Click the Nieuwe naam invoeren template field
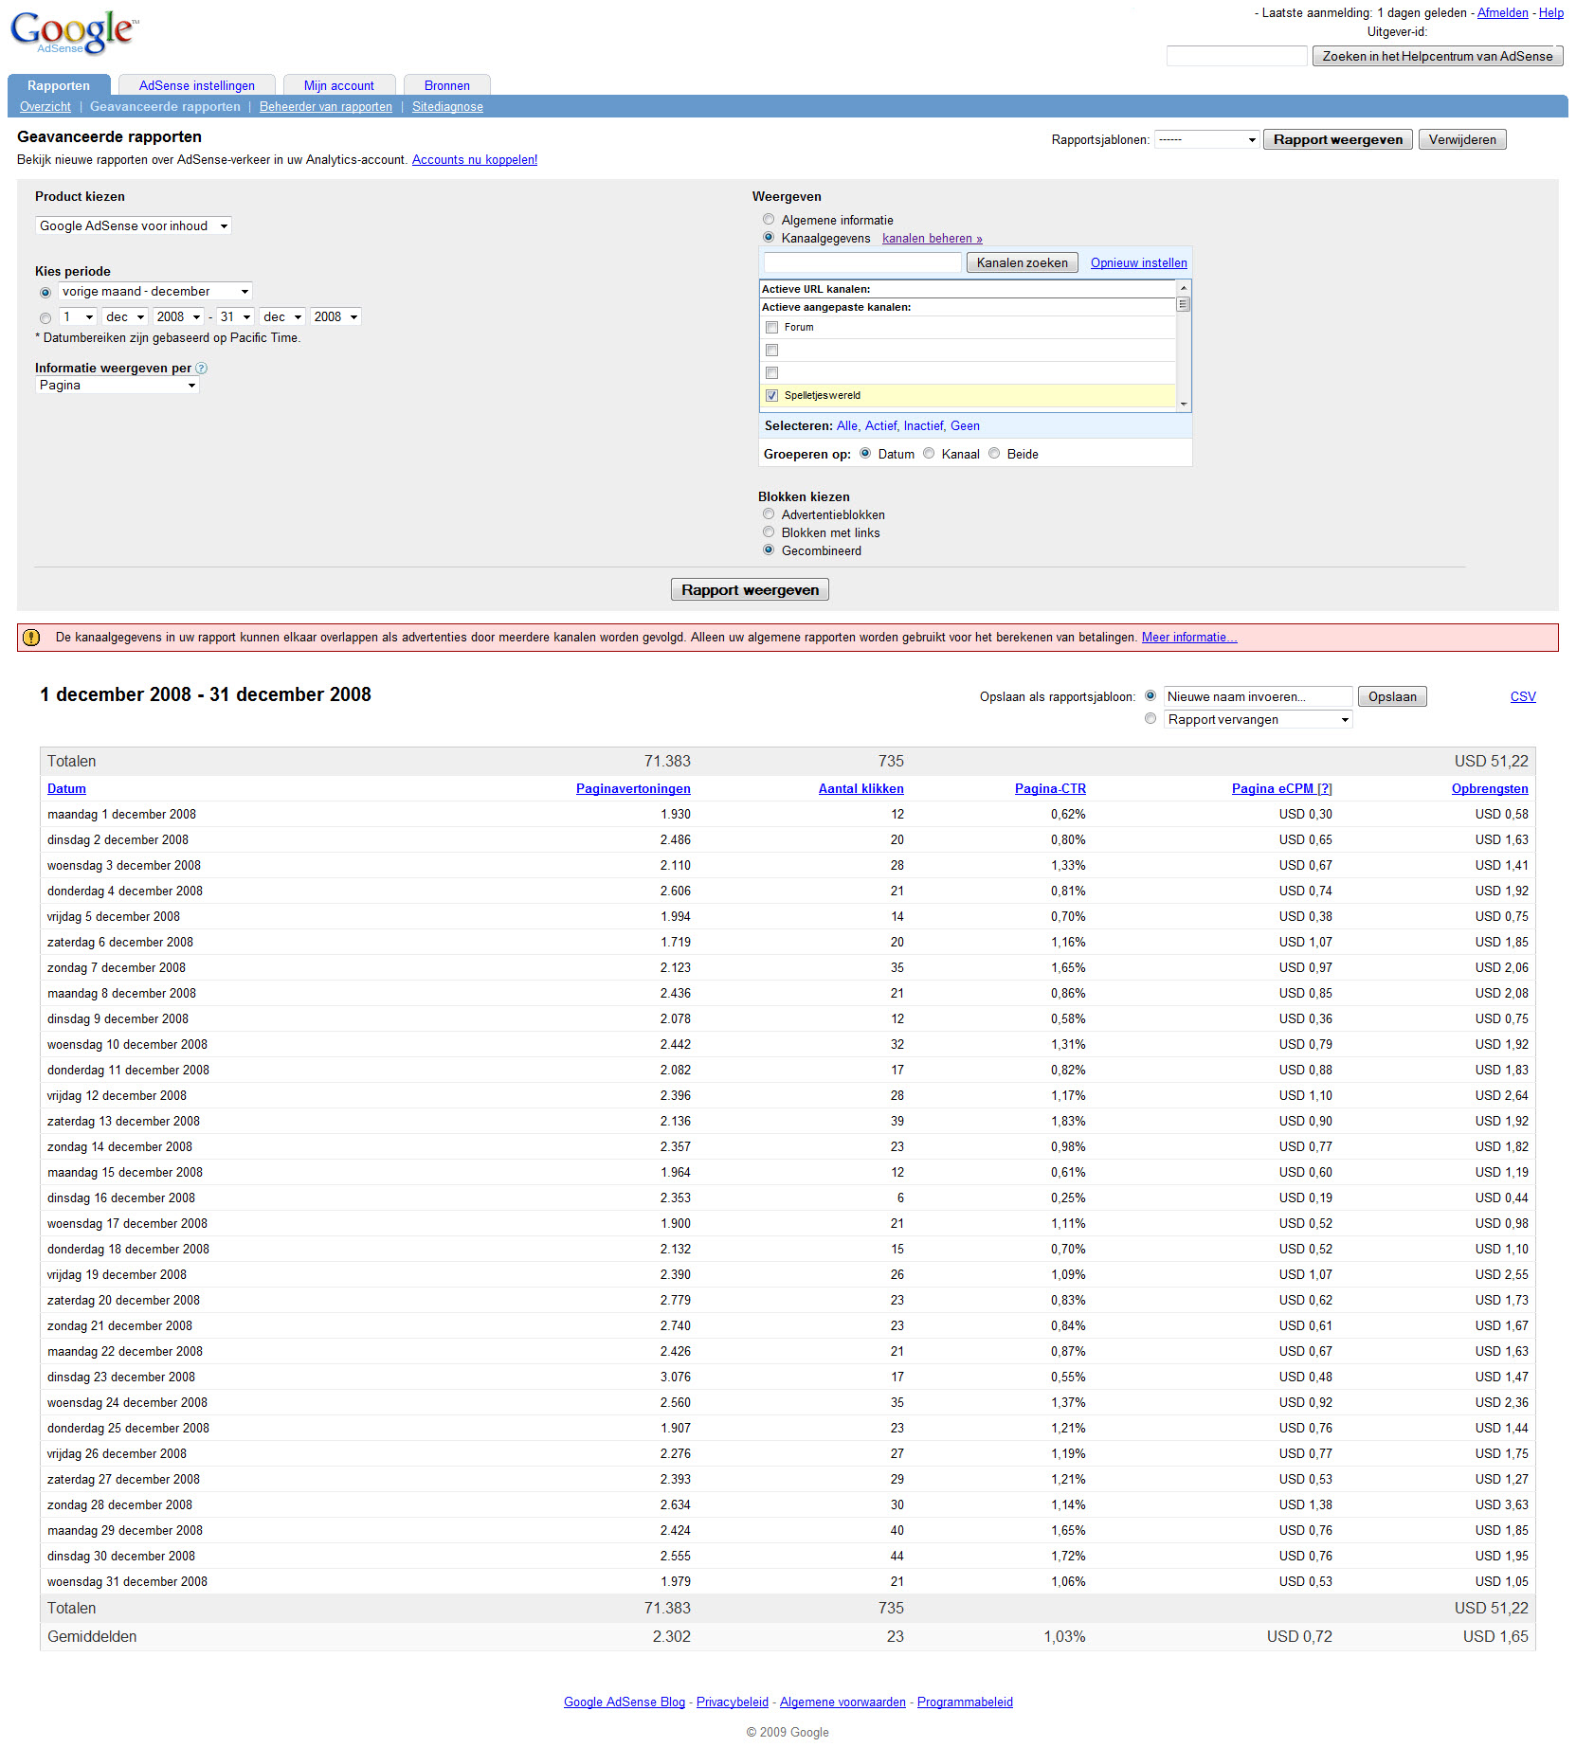Viewport: 1576px width, 1747px height. 1258,697
